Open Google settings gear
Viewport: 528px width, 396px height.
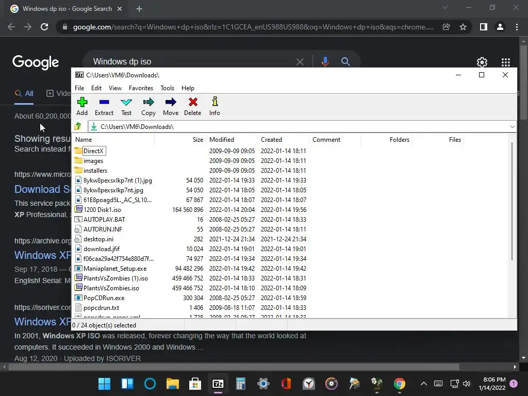pyautogui.click(x=482, y=62)
